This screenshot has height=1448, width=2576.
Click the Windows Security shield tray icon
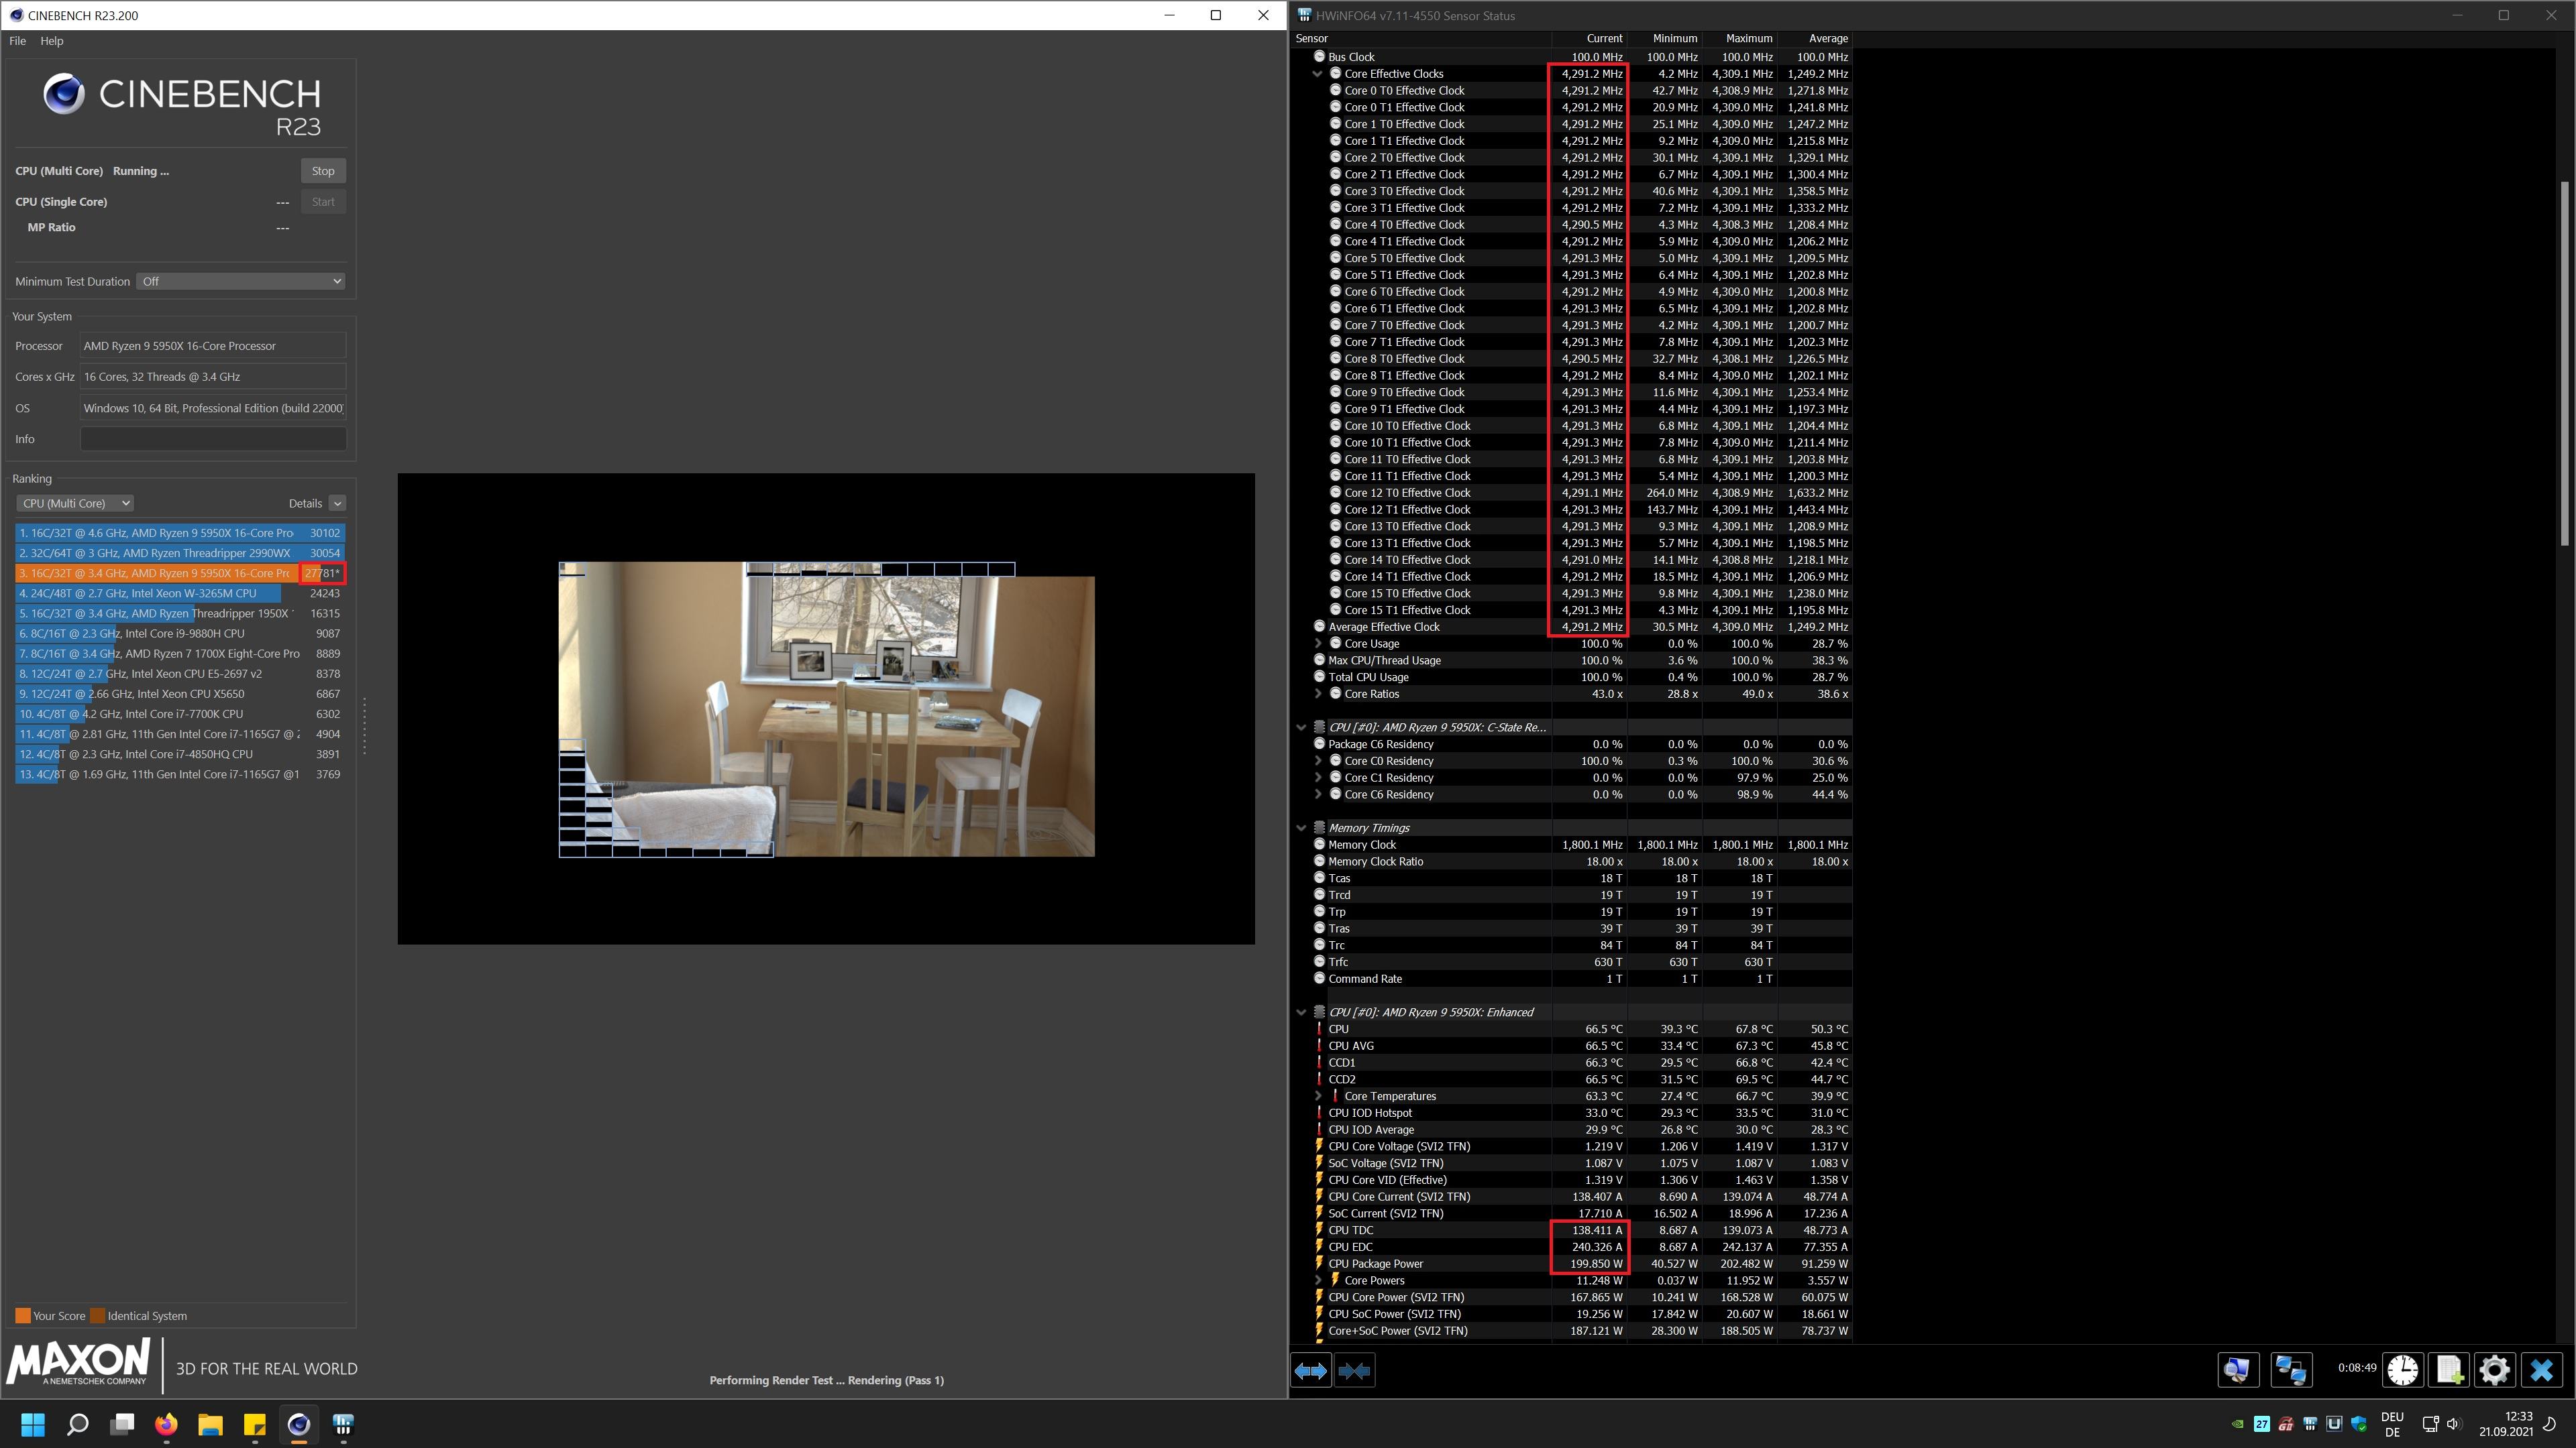(x=2358, y=1424)
